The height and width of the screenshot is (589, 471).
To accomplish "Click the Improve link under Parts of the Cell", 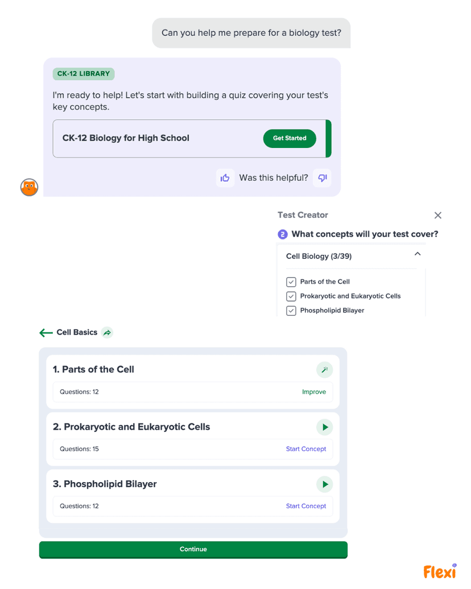I will tap(314, 392).
